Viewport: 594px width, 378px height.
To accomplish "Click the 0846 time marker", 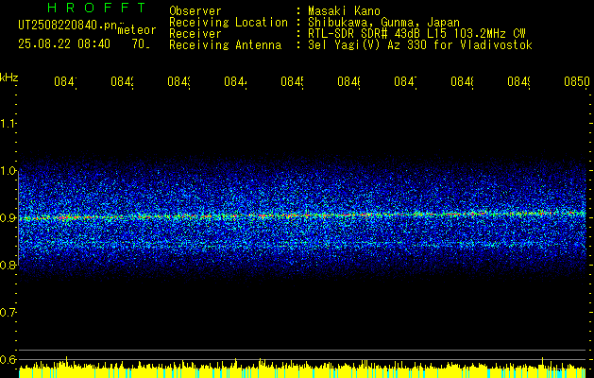I will [x=348, y=81].
